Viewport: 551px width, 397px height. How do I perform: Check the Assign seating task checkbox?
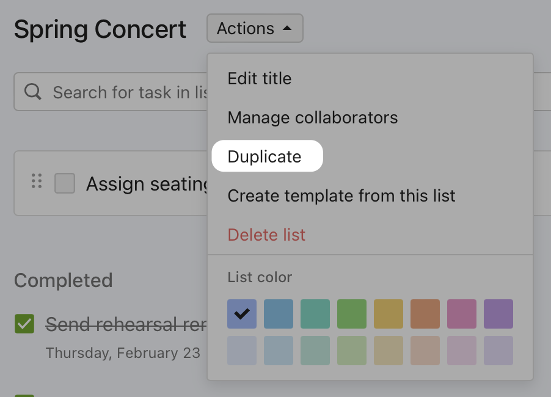tap(65, 183)
